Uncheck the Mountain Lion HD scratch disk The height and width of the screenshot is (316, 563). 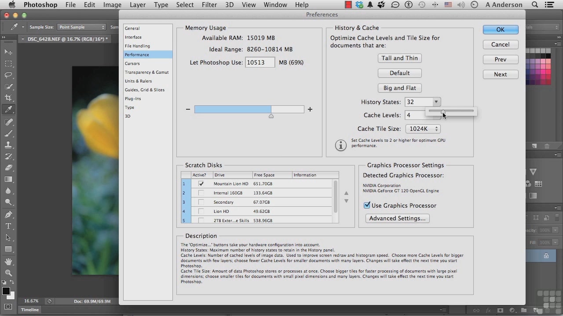[x=201, y=184]
